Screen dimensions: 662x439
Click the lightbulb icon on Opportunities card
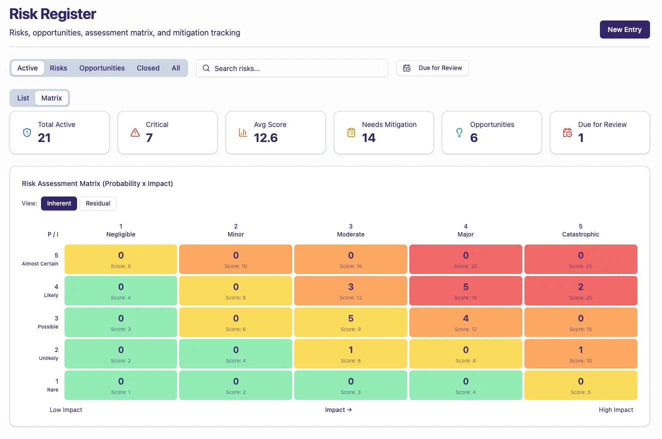(459, 132)
